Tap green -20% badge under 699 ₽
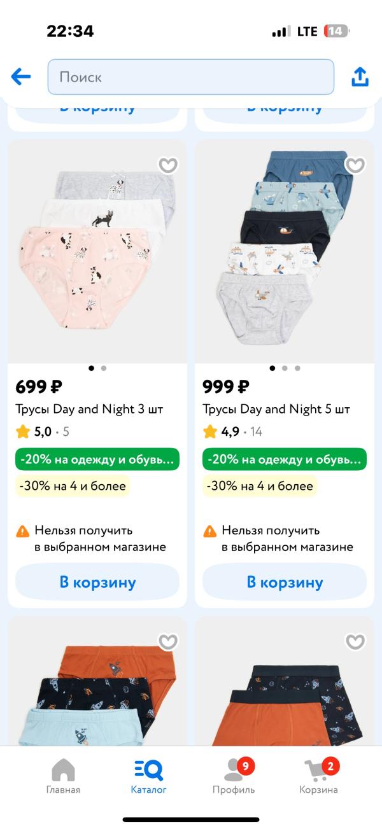This screenshot has height=829, width=382. tap(97, 459)
